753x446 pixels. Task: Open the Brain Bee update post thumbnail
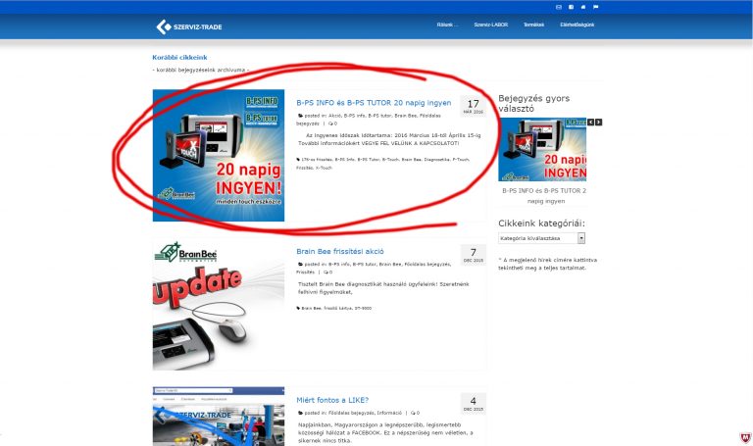[x=219, y=305]
